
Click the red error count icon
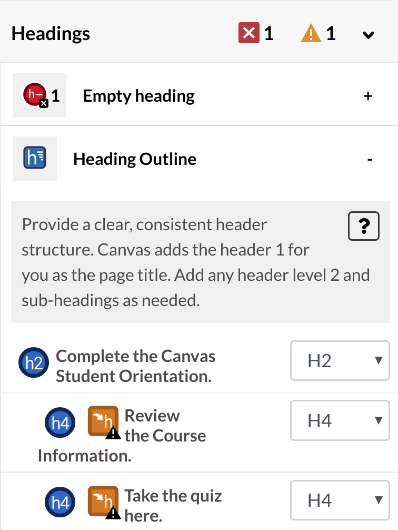point(249,33)
